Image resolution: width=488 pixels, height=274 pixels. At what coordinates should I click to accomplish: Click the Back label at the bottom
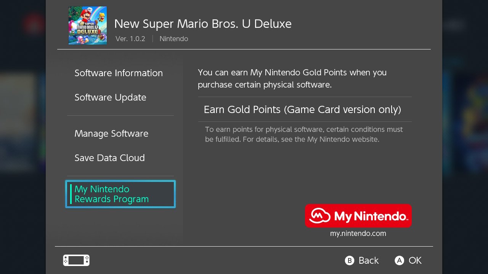(x=369, y=260)
